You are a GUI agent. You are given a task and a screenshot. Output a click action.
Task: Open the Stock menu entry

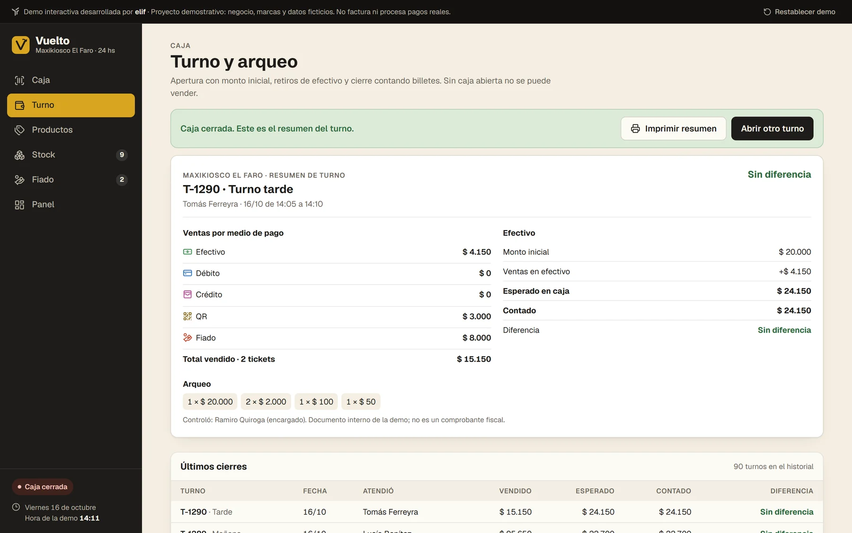pos(71,155)
